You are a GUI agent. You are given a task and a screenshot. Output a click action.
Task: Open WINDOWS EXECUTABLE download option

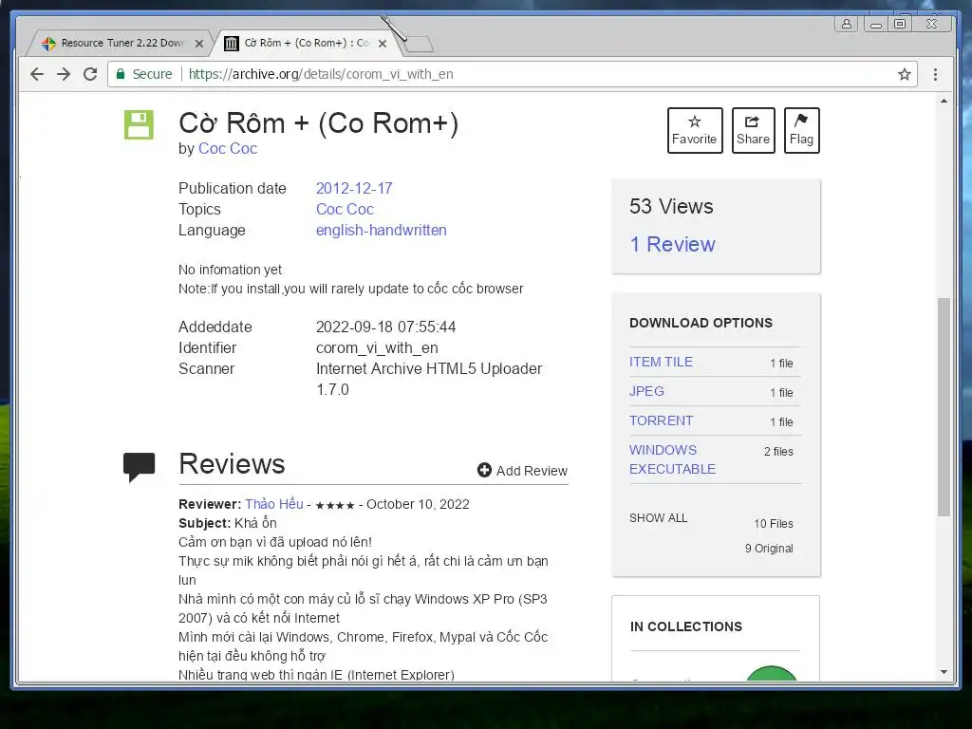672,459
